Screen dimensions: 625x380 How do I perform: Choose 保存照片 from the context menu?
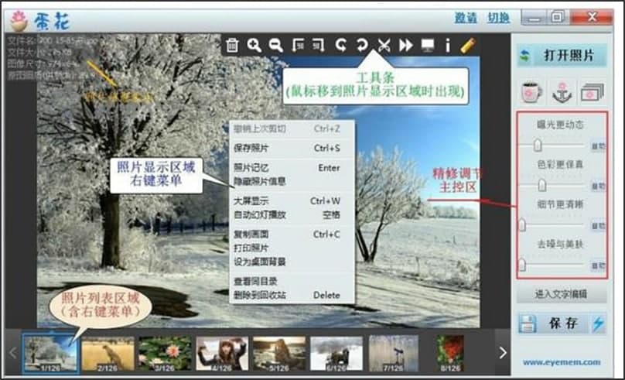click(x=287, y=149)
